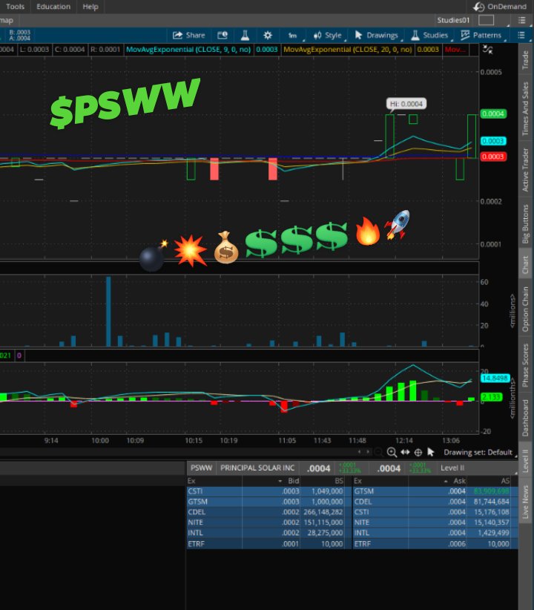The width and height of the screenshot is (534, 610).
Task: Select the CSTI ask row with 15,176,108 size
Action: [435, 512]
